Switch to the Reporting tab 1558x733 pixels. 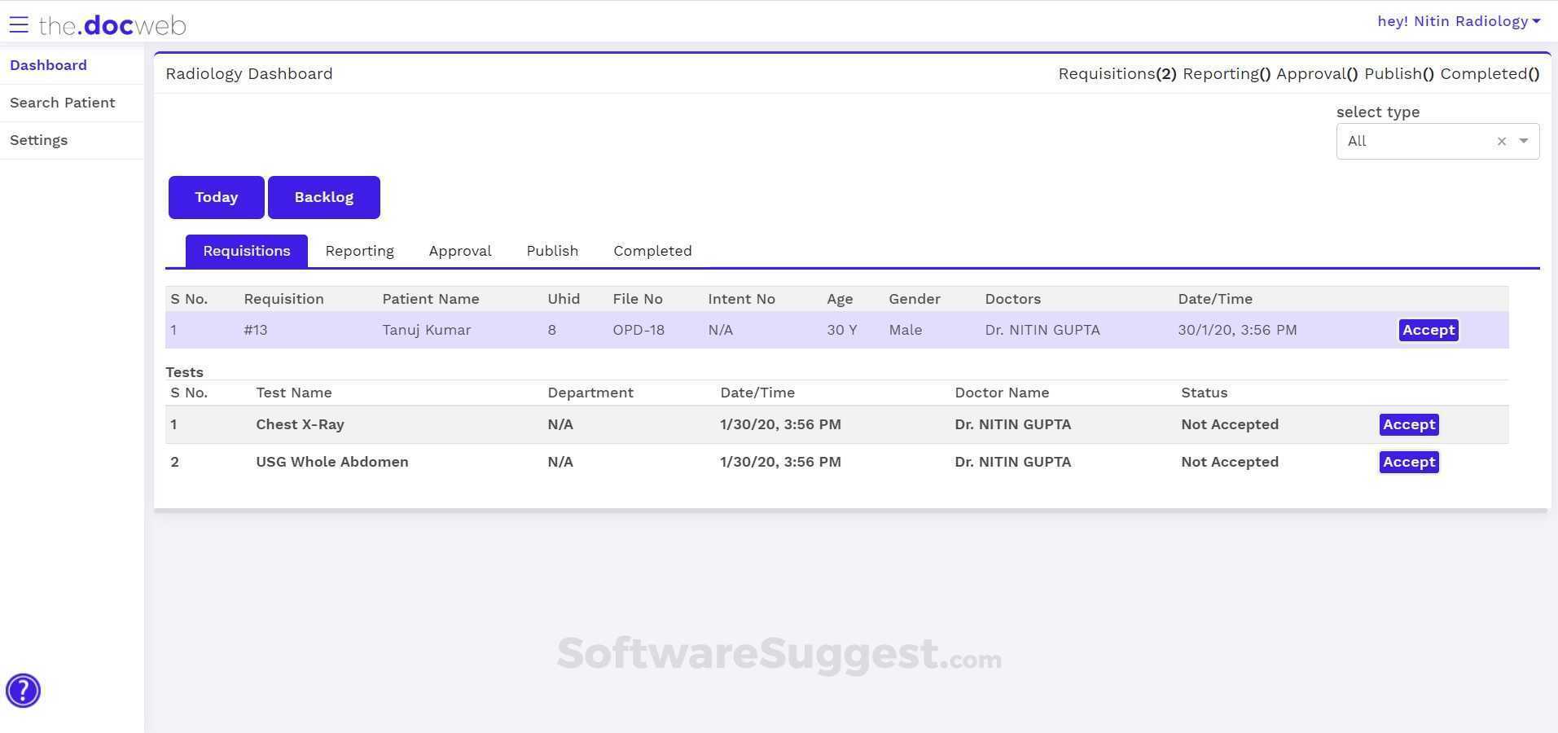(359, 251)
